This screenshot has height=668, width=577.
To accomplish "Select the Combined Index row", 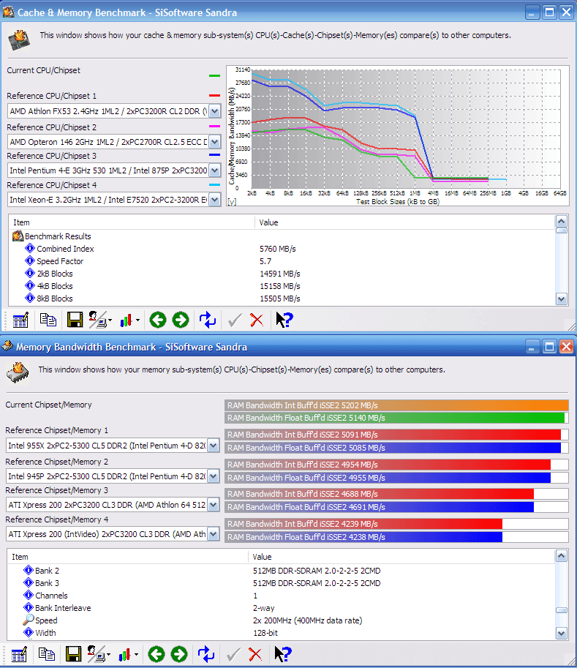I will point(281,249).
